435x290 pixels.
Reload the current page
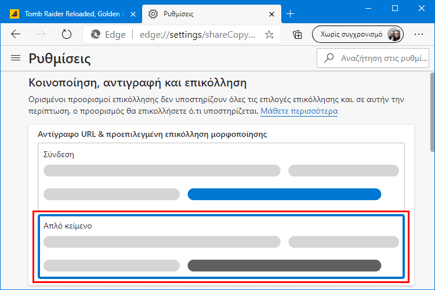click(67, 34)
